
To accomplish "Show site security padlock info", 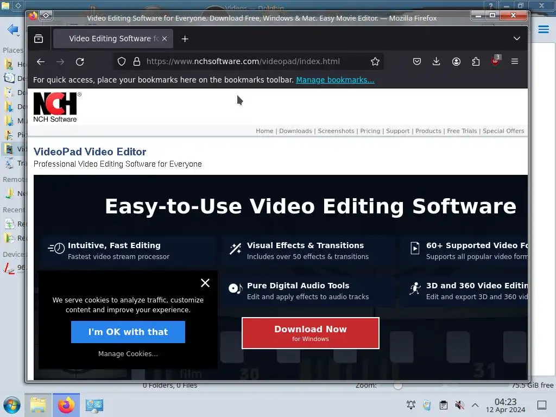I will point(136,62).
